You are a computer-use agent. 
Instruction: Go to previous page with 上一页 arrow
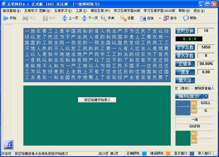(64, 18)
